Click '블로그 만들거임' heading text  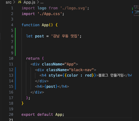tap(111, 75)
